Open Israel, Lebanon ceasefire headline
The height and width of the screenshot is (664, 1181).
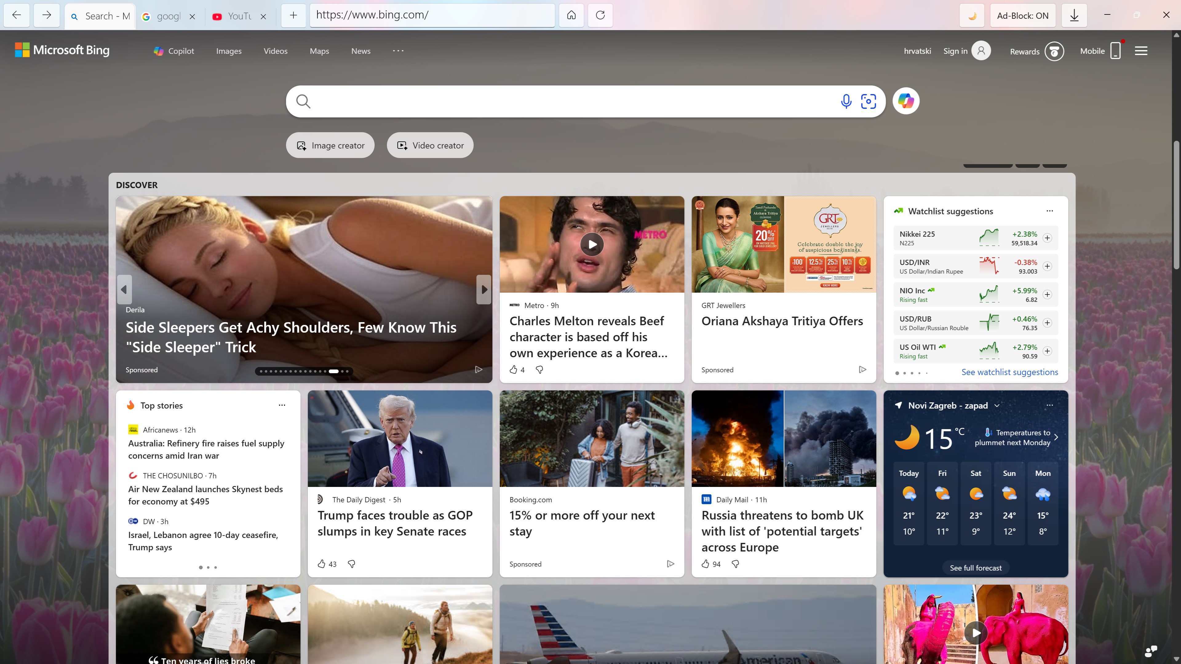pyautogui.click(x=203, y=541)
